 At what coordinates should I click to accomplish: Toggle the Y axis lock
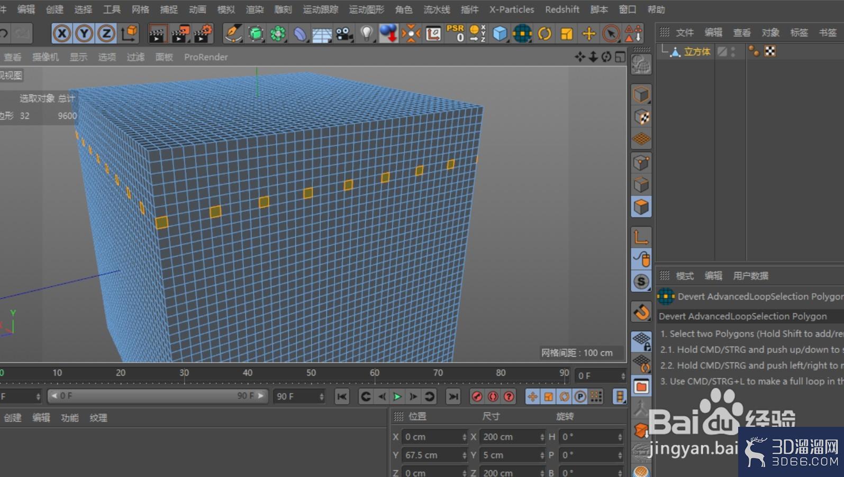point(84,34)
